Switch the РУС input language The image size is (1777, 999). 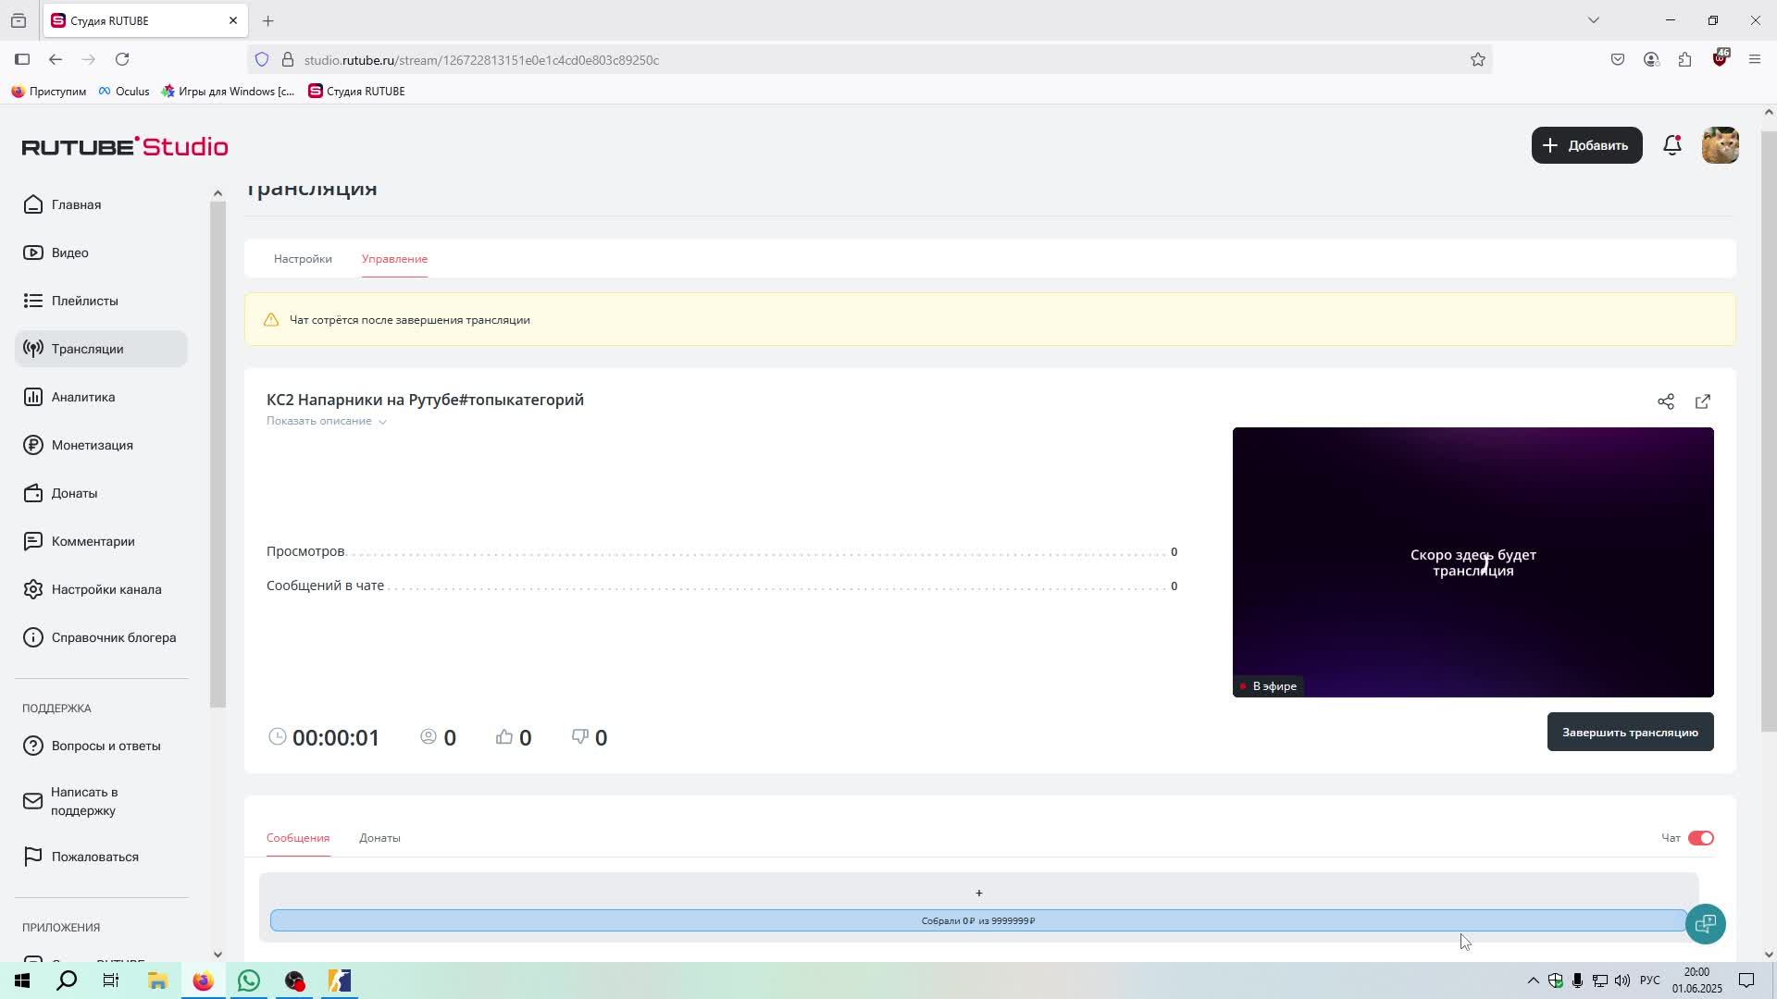point(1649,980)
